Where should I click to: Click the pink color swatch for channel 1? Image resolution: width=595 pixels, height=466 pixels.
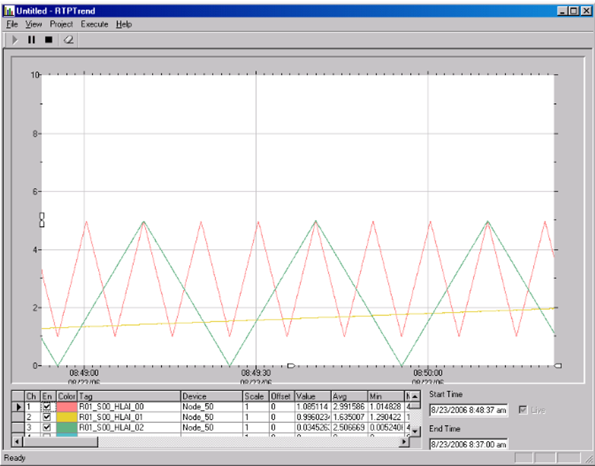click(67, 407)
